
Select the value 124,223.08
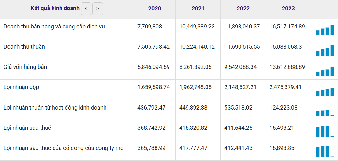pos(284,107)
